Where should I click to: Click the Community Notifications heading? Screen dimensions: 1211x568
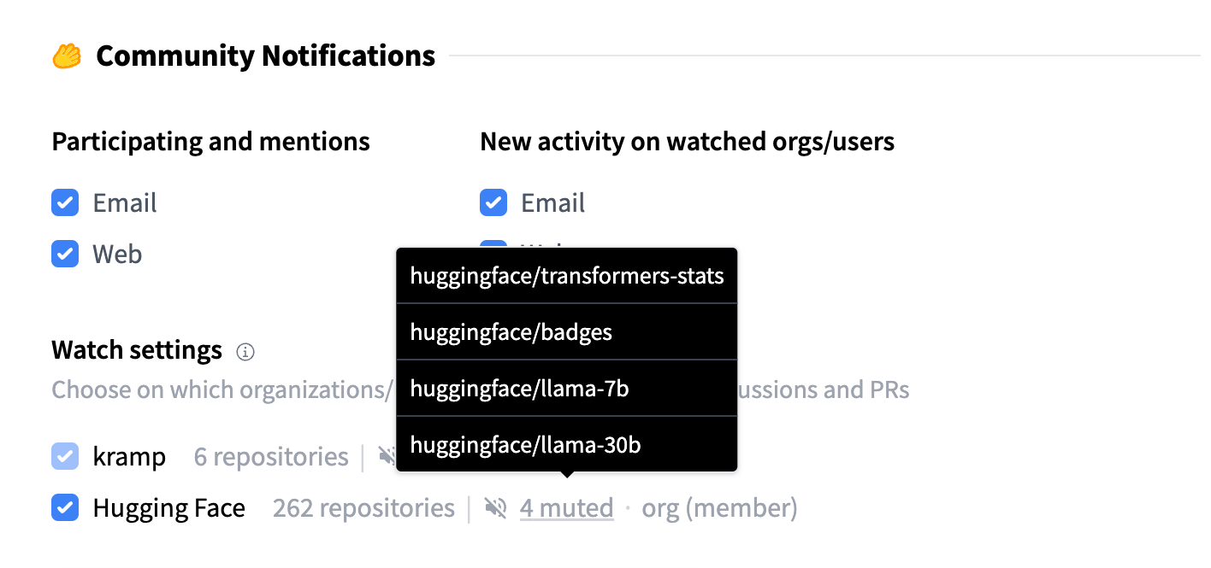pos(265,56)
